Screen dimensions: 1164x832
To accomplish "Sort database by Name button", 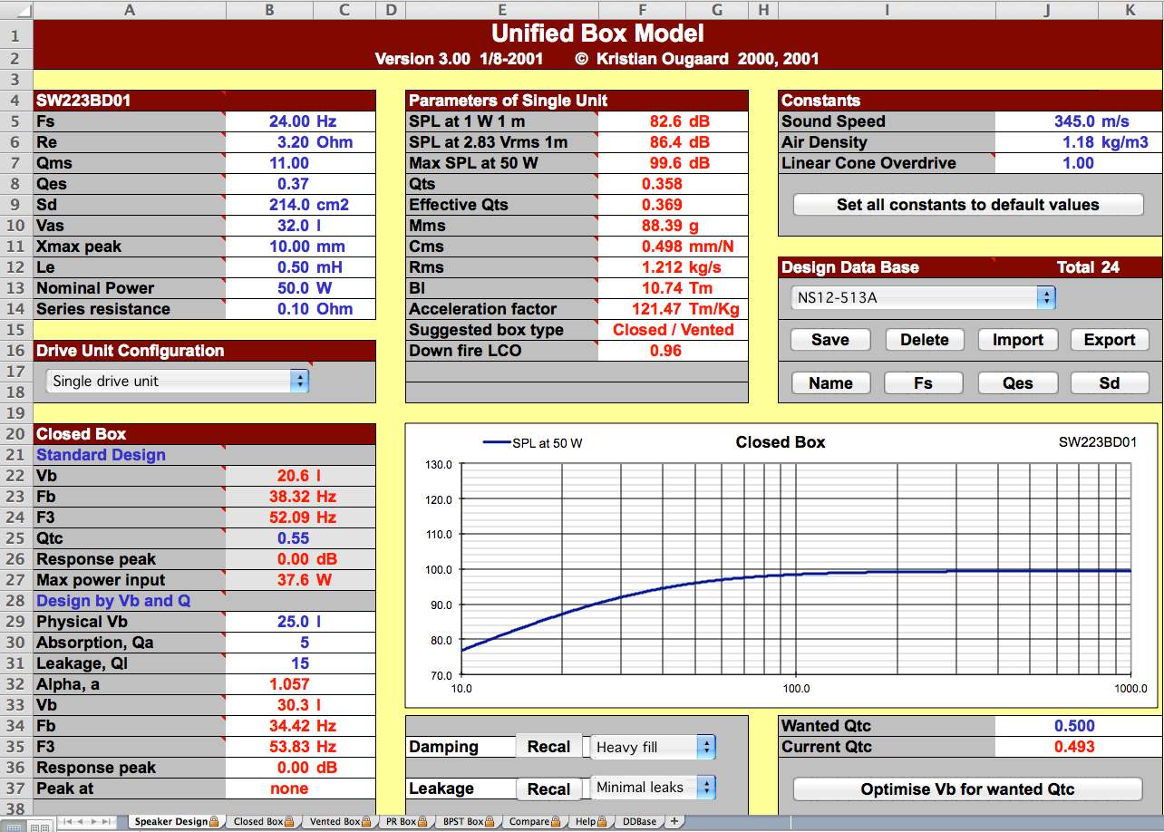I will click(x=830, y=382).
